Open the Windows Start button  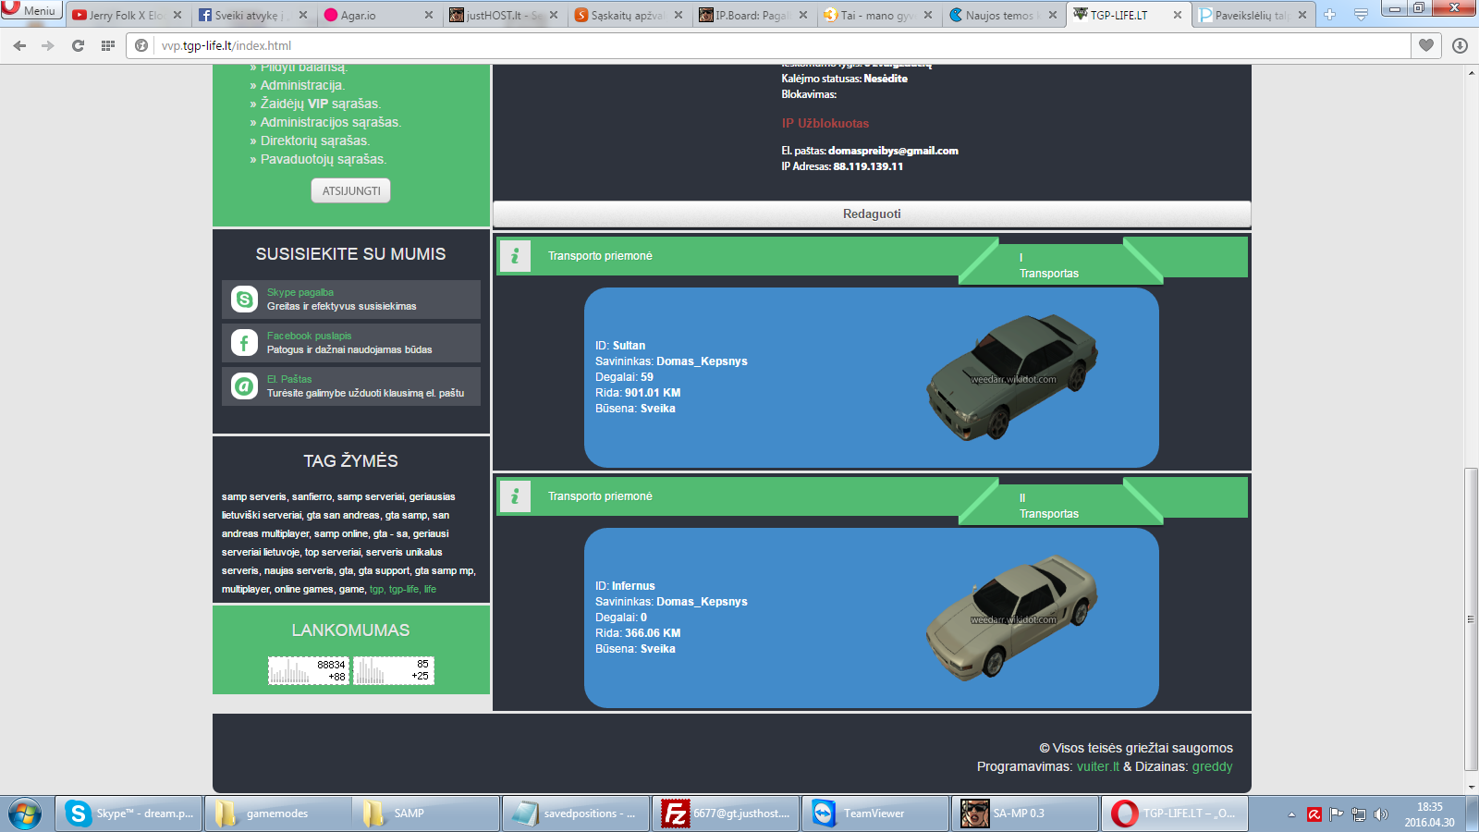coord(26,814)
